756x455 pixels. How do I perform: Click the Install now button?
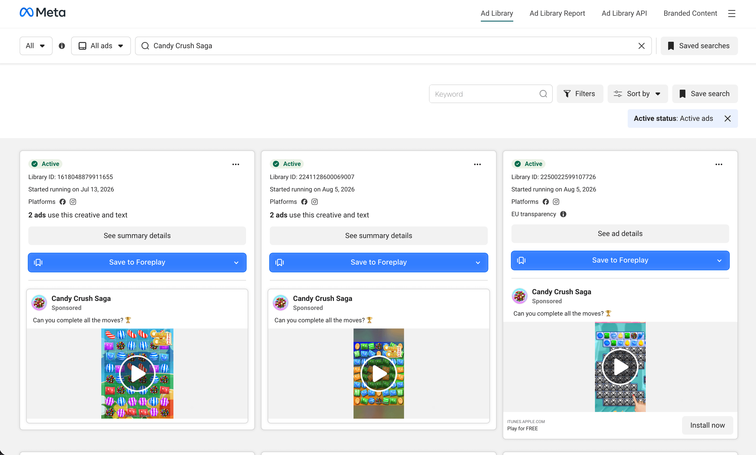tap(707, 425)
